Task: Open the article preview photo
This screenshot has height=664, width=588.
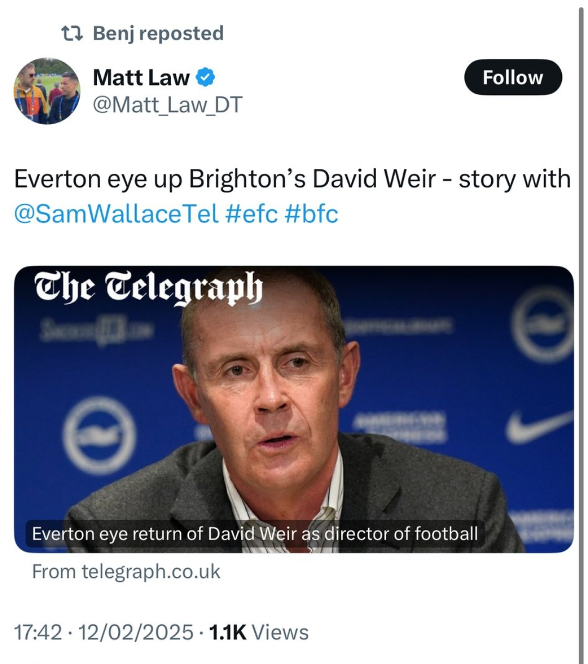Action: click(x=294, y=409)
